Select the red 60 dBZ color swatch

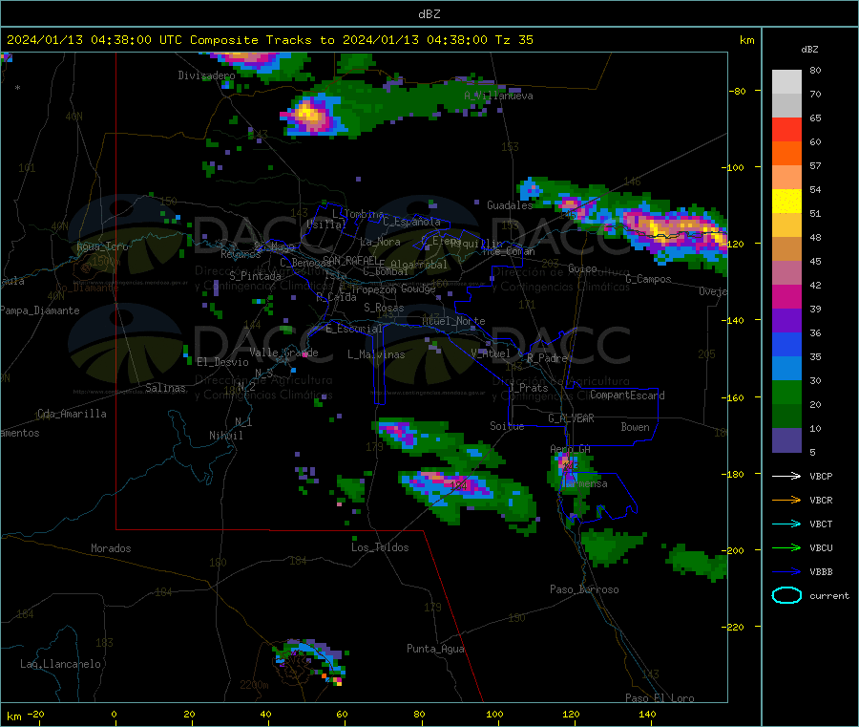click(x=786, y=129)
